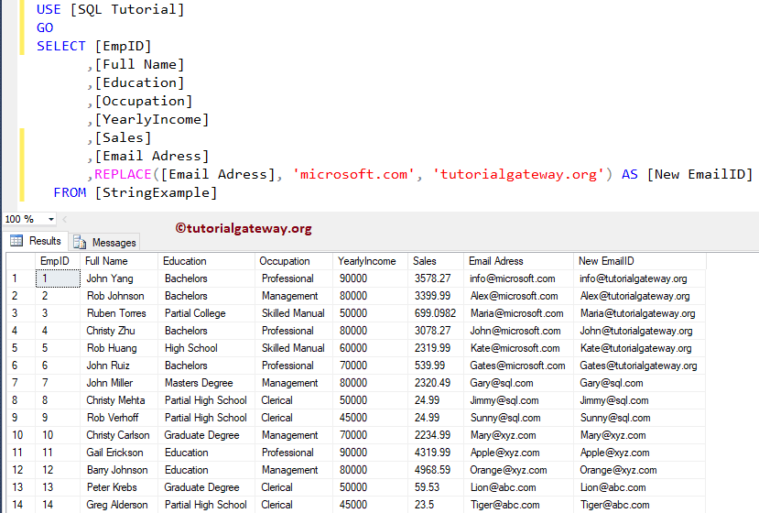Select sales value 3399.99
759x513 pixels.
coord(436,296)
